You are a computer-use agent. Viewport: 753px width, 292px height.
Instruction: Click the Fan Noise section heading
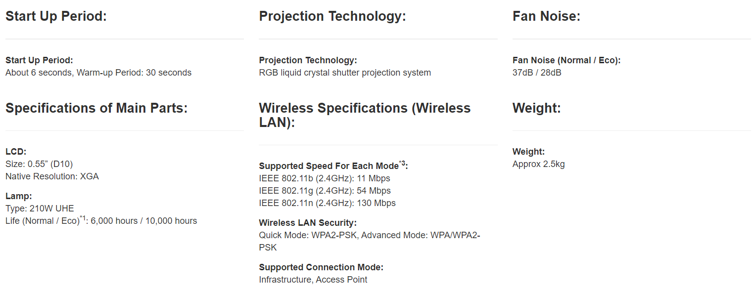546,16
